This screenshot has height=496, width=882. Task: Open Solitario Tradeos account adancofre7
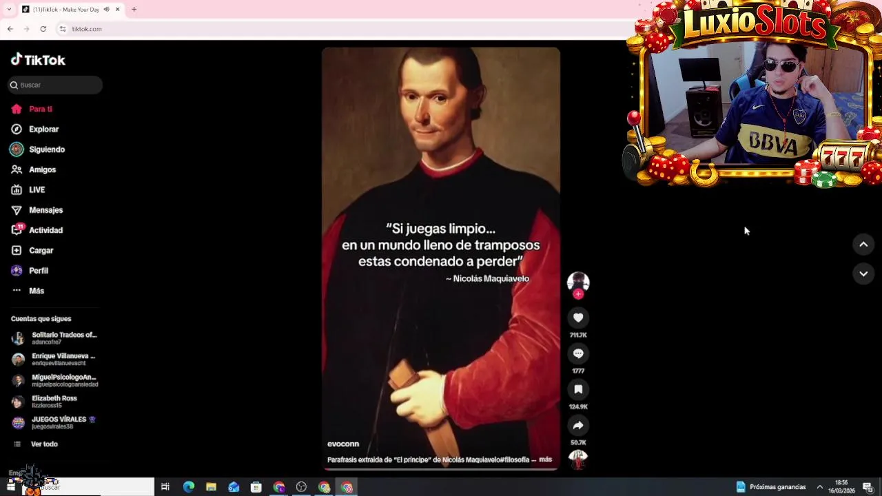point(55,338)
